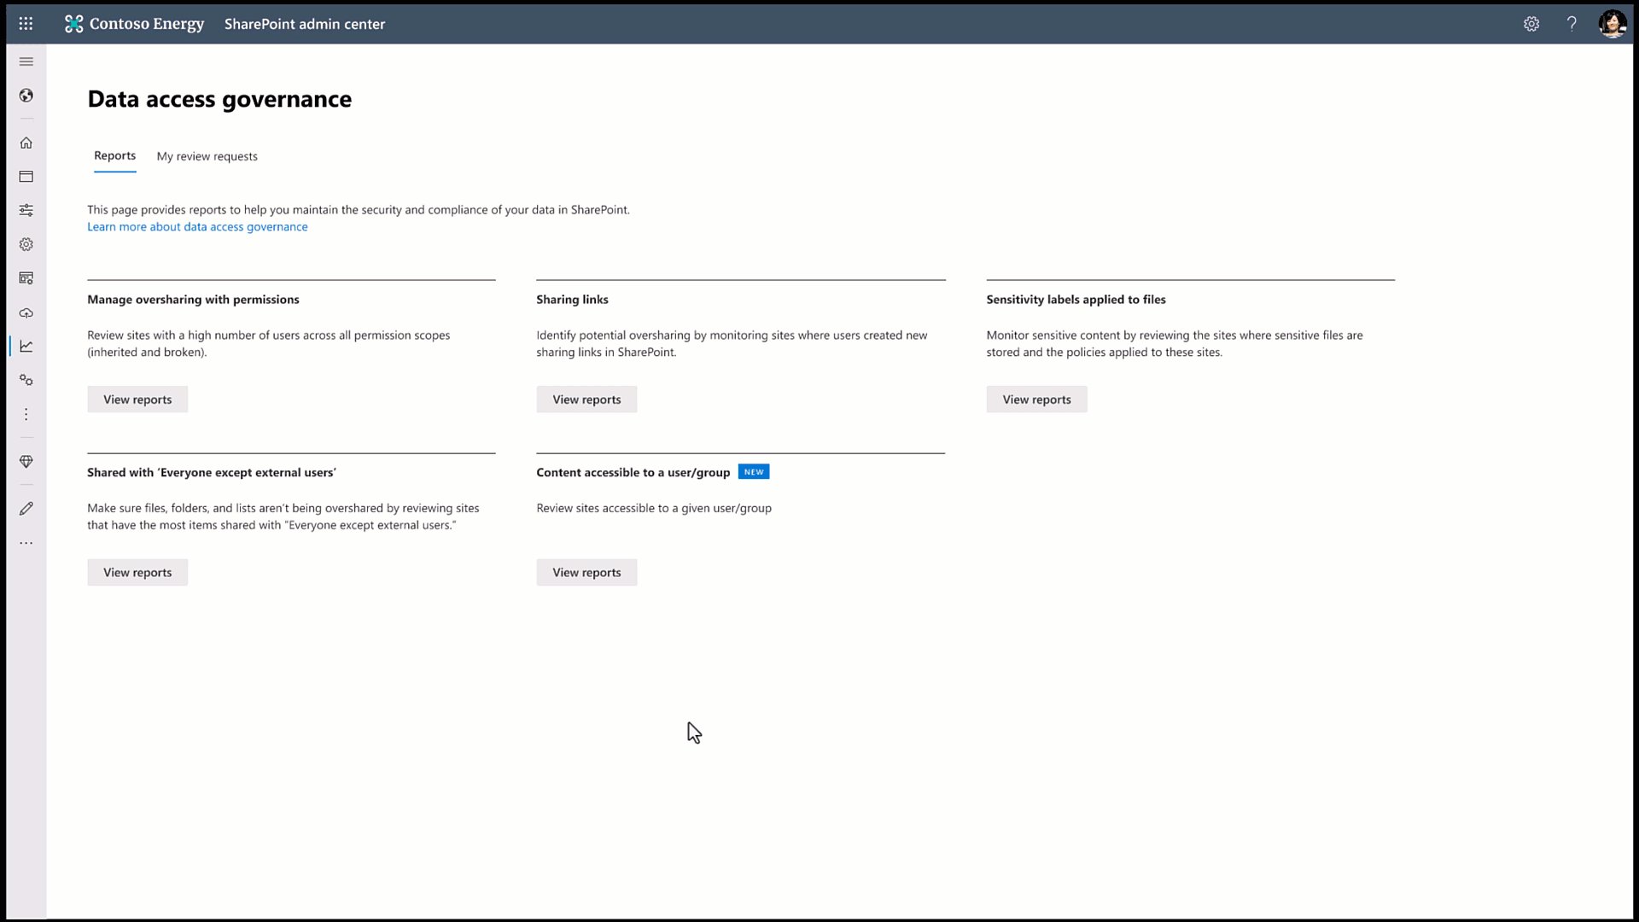Open the profile avatar picture

point(1613,23)
